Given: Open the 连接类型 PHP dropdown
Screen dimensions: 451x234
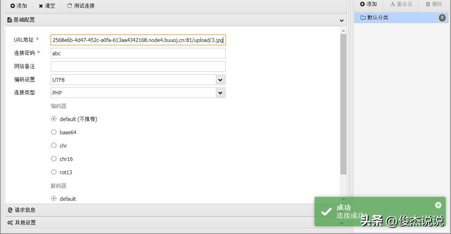Looking at the screenshot, I should point(220,93).
